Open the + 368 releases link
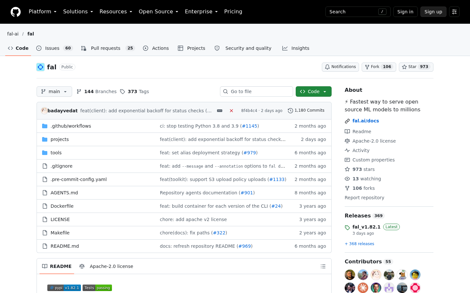470x293 pixels. point(359,244)
